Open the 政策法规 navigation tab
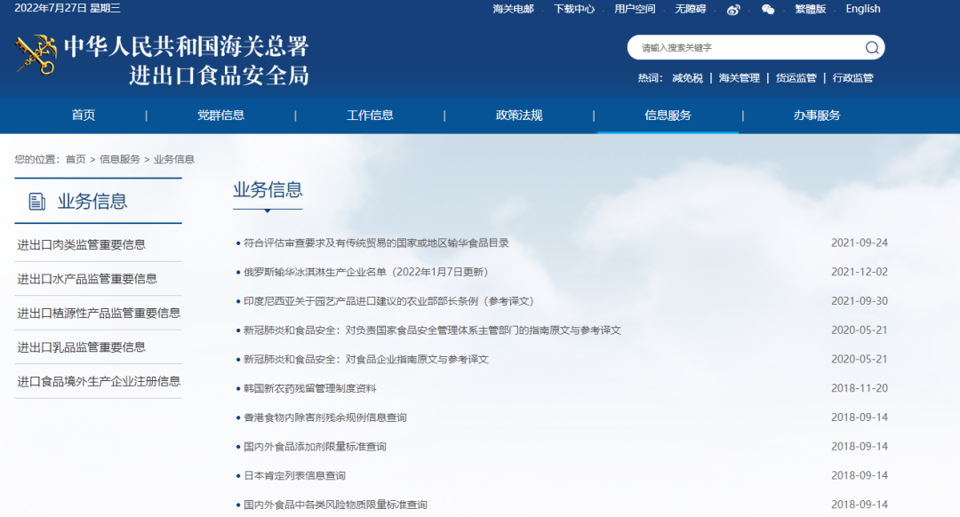 519,115
